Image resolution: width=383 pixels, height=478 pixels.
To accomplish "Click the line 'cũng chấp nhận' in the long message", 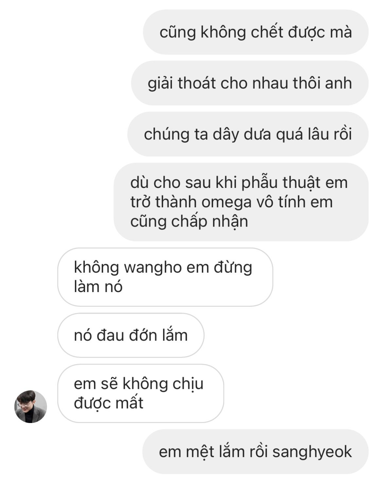I will click(x=189, y=221).
